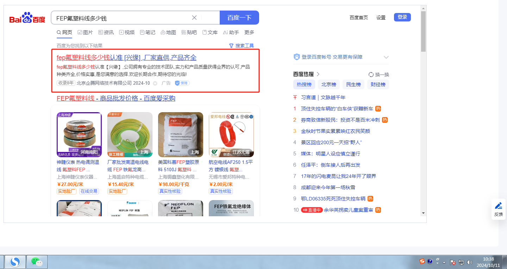Image resolution: width=507 pixels, height=269 pixels.
Task: Switch to the 笔记 notes tab
Action: click(x=148, y=32)
